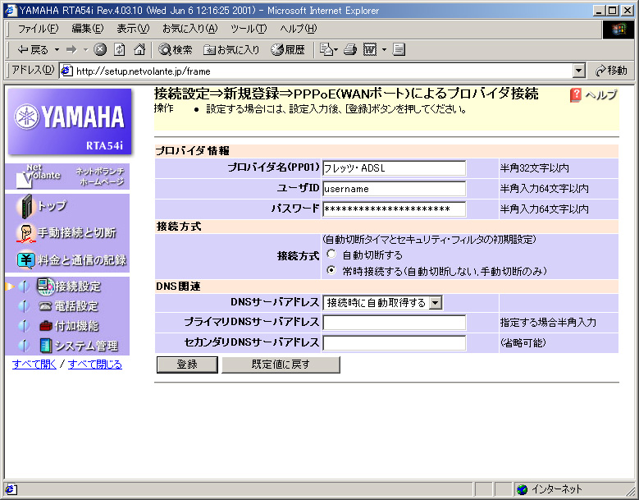Click the トップ icon in sidebar
639x500 pixels.
(27, 205)
